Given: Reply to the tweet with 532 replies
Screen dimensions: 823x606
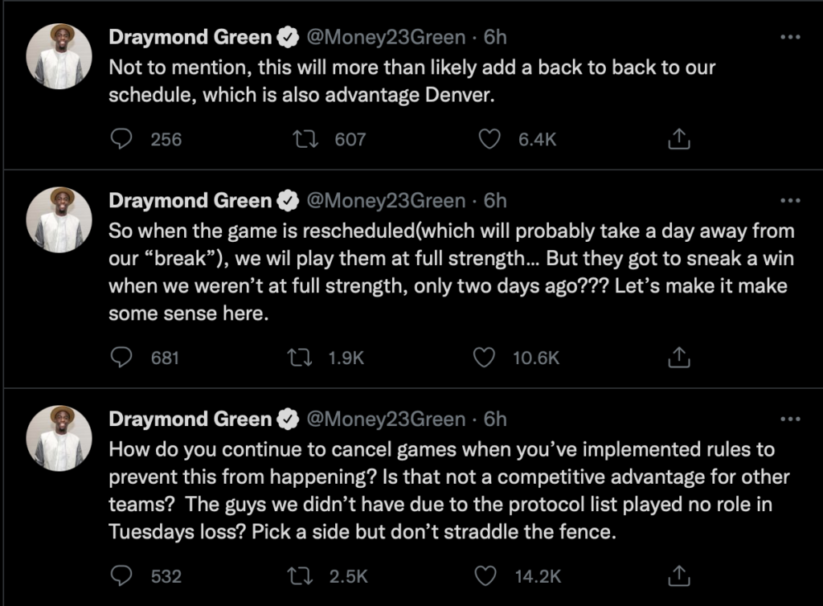Looking at the screenshot, I should (x=122, y=575).
